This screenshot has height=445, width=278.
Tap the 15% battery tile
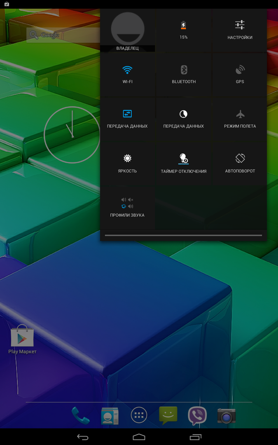pyautogui.click(x=184, y=30)
